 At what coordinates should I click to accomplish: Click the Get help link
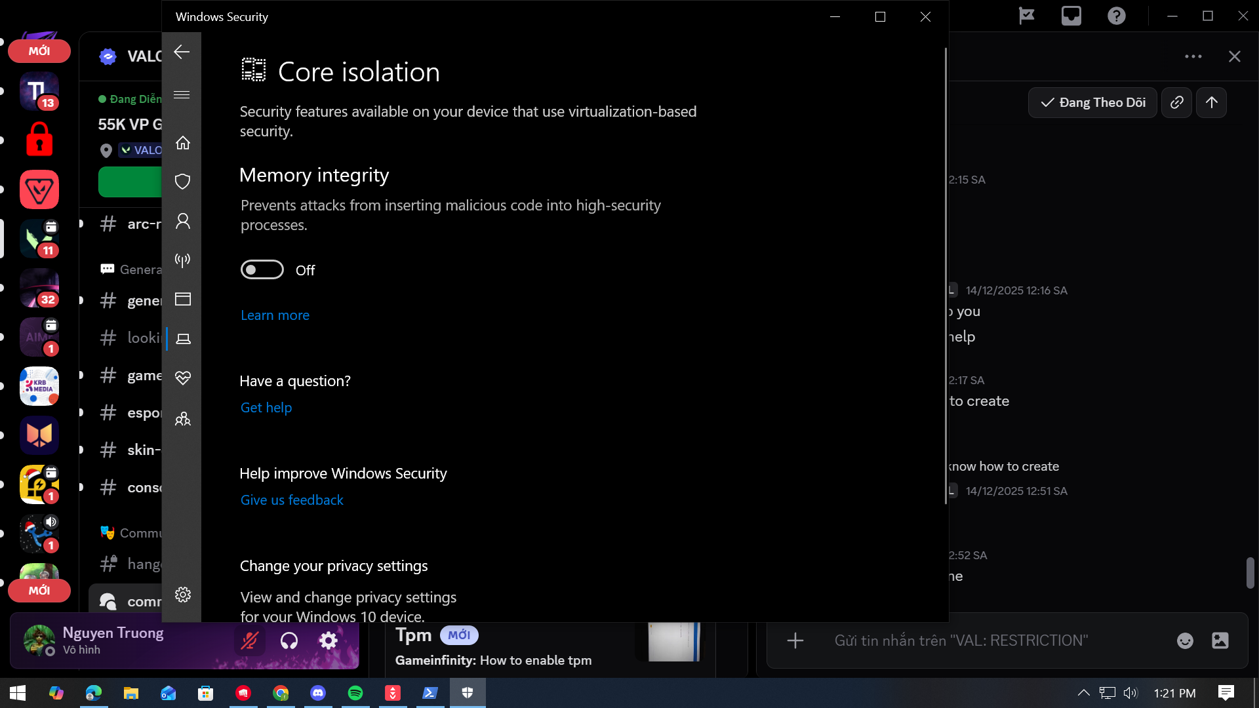click(266, 408)
